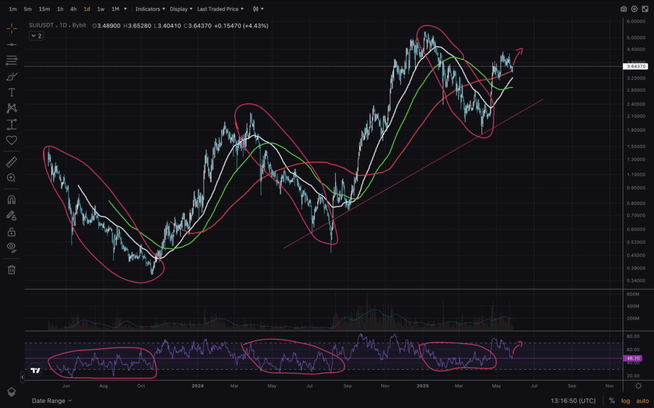Screen dimensions: 654x408
Task: Select the crosshair cursor tool
Action: (11, 29)
